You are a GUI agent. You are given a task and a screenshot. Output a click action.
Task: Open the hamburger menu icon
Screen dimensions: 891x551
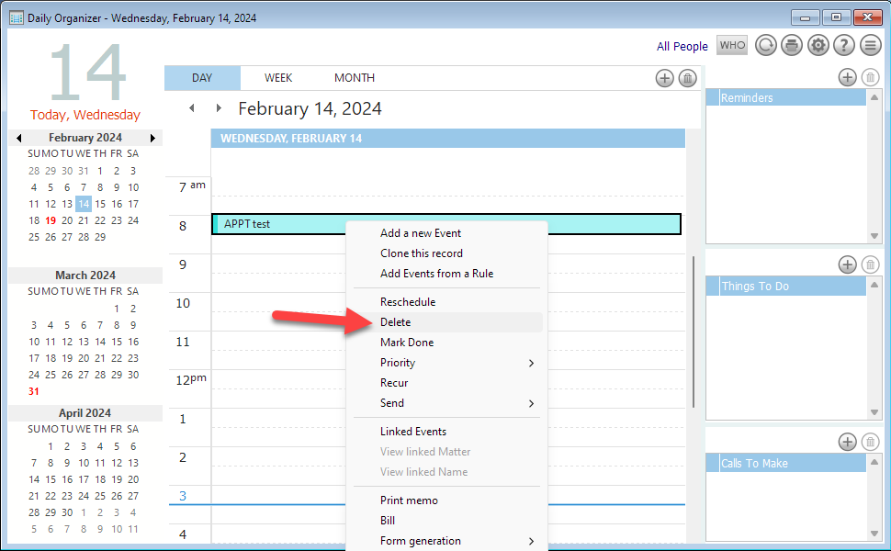point(870,46)
